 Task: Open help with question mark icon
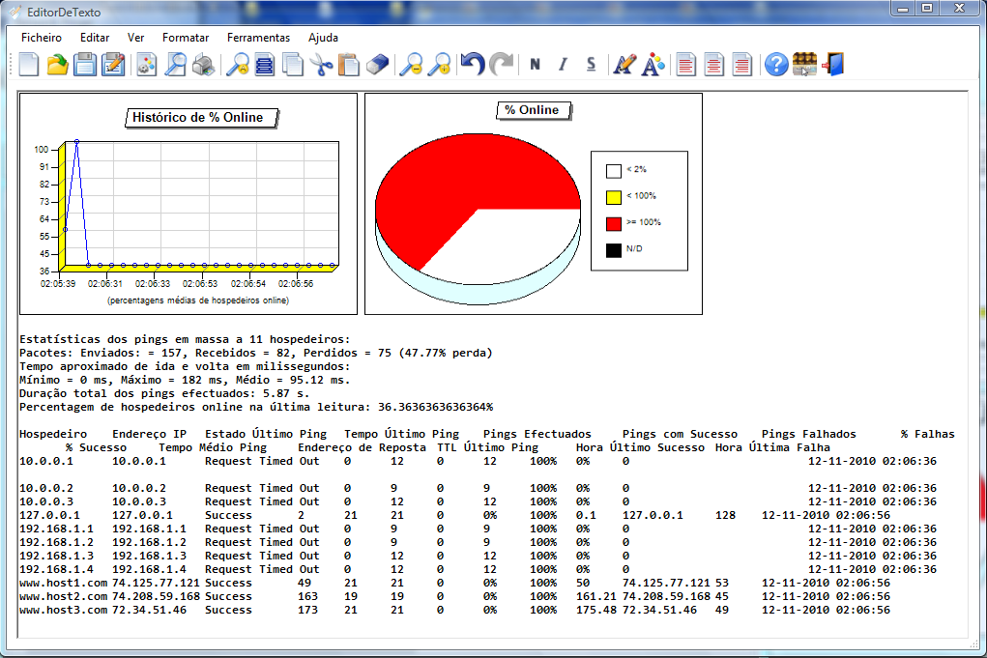tap(776, 65)
